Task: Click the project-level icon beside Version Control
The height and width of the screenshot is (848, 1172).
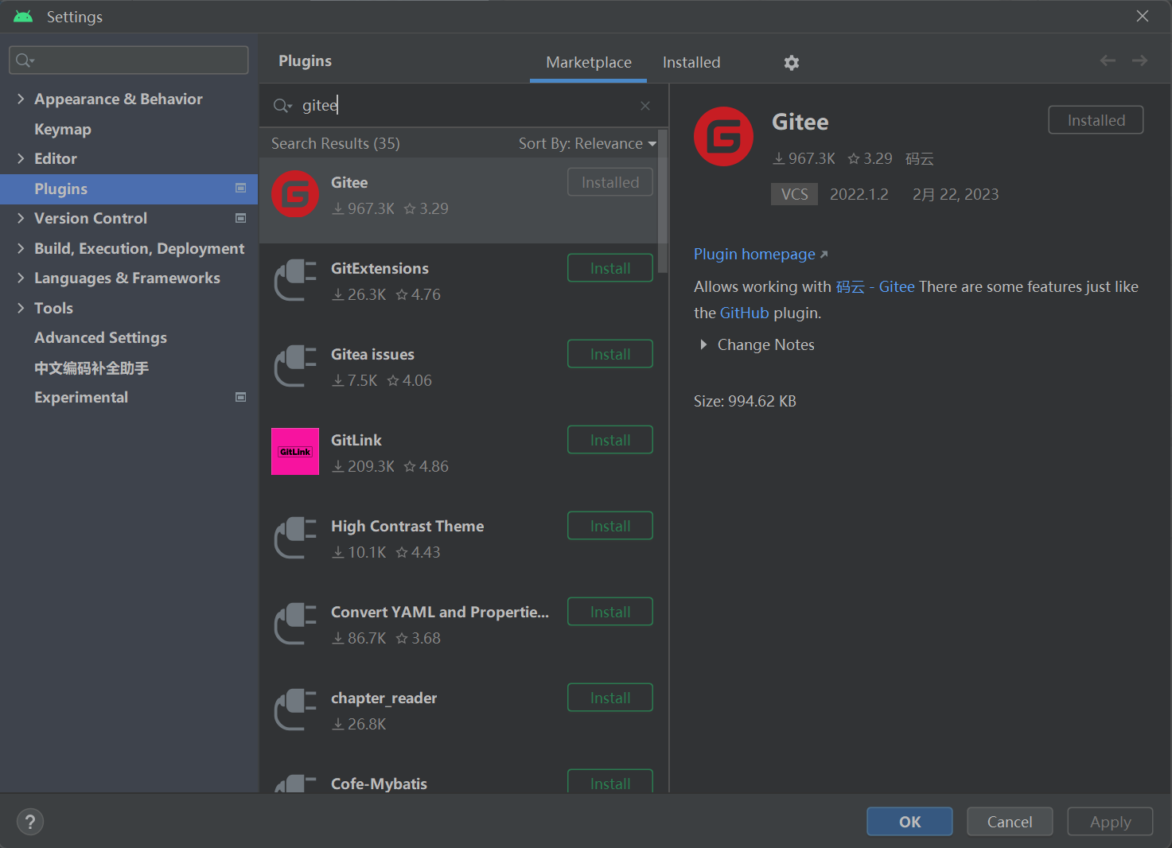Action: [240, 218]
